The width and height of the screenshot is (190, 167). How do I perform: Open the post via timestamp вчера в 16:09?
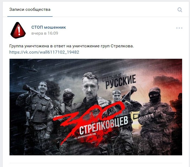click(45, 33)
